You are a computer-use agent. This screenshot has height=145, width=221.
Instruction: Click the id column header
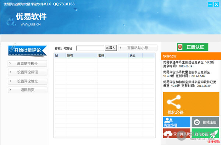click(x=60, y=56)
